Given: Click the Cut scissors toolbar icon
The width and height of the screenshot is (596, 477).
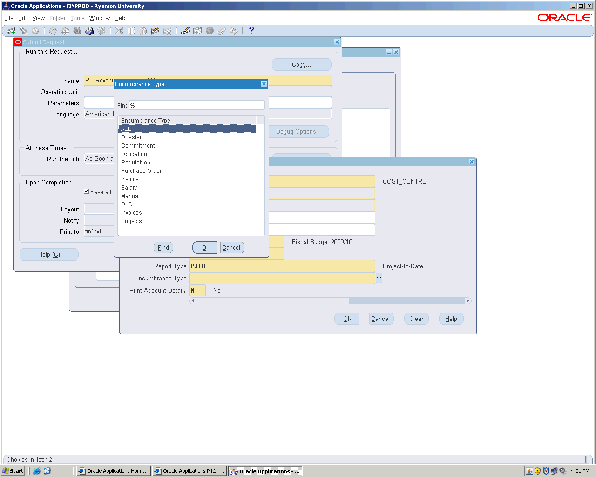Looking at the screenshot, I should [120, 31].
